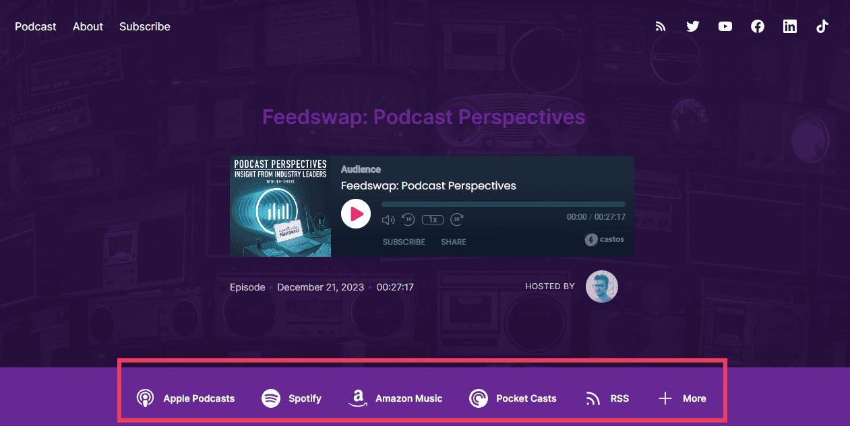This screenshot has width=850, height=426.
Task: Listen on Apple Podcasts
Action: (x=185, y=398)
